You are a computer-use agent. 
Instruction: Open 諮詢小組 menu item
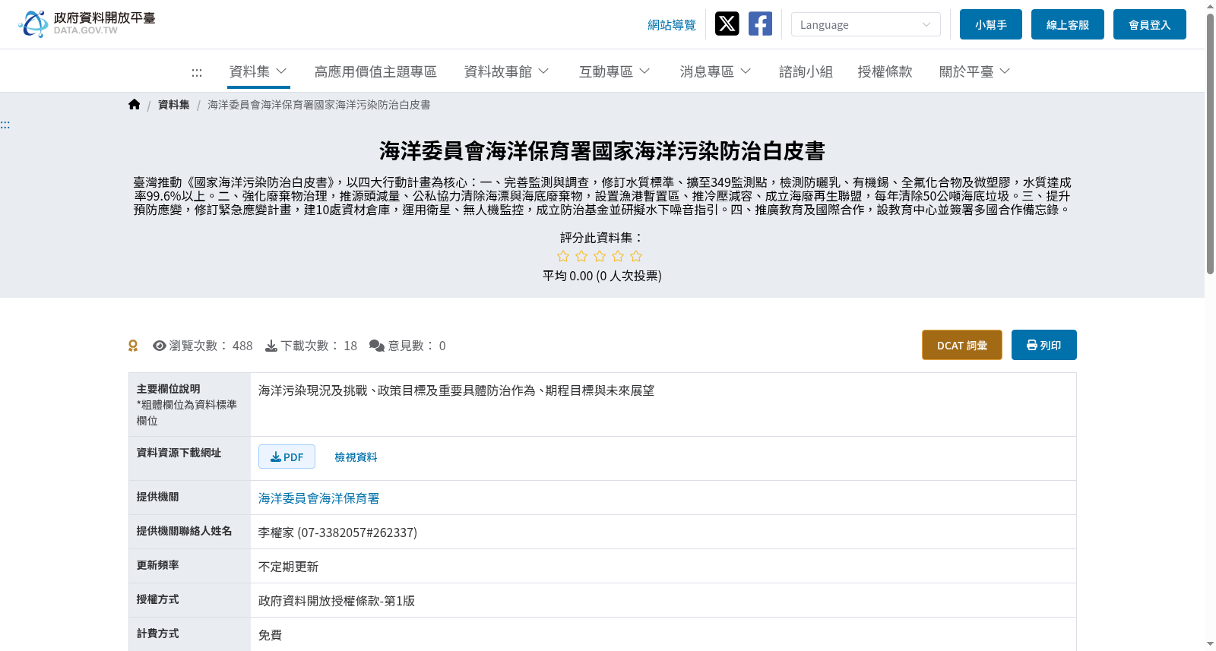click(806, 71)
